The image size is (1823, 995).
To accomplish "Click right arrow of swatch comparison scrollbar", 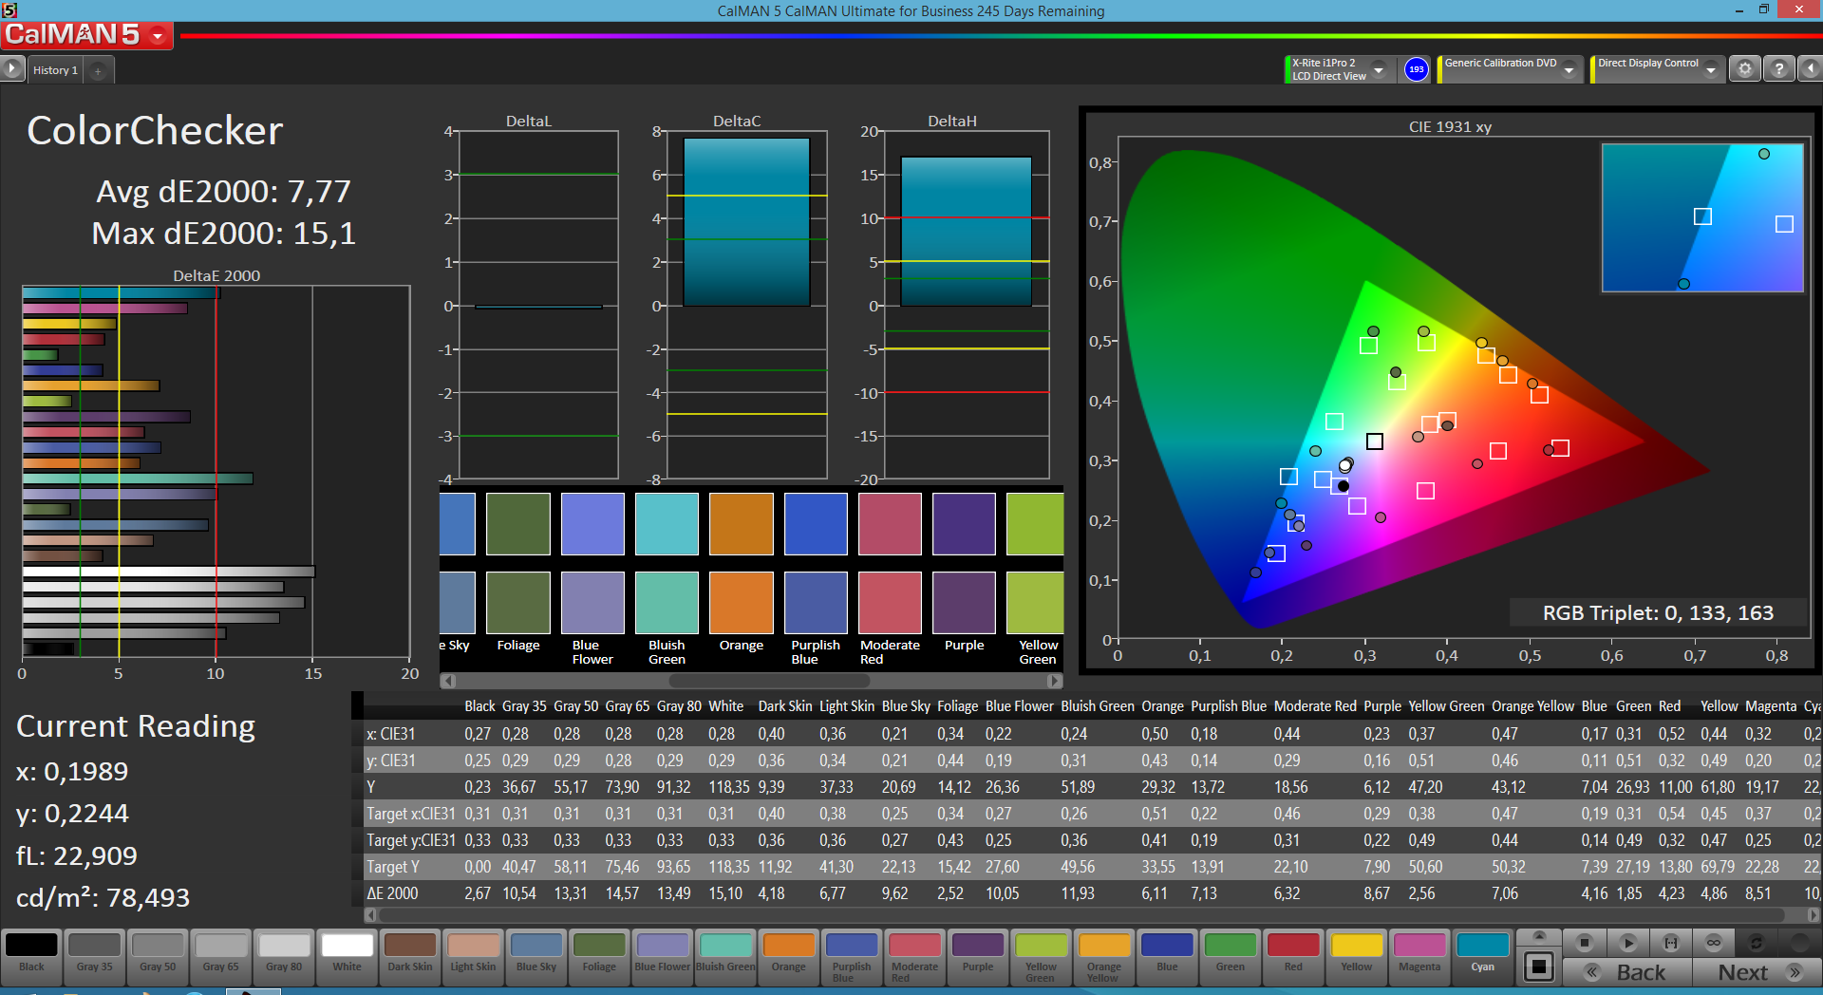I will click(1054, 681).
